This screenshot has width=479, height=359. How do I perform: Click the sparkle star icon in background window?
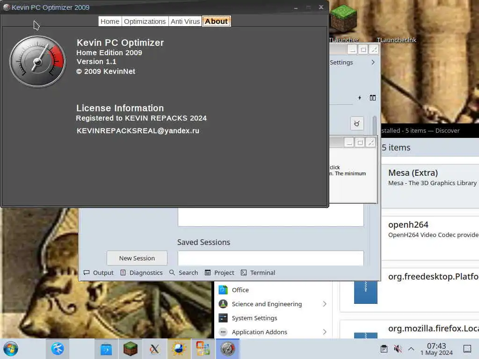(360, 98)
